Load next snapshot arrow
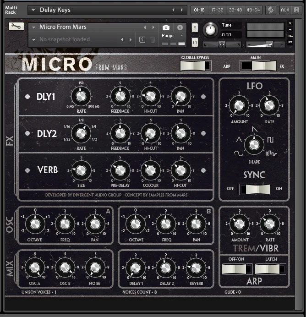306x317 pixels. 131,39
